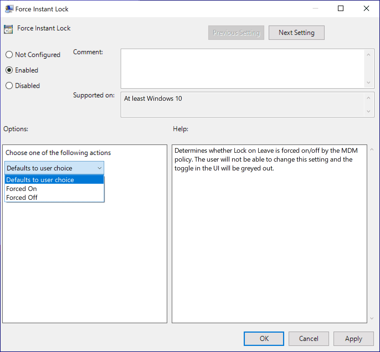This screenshot has width=380, height=352.
Task: Choose the 'Forced On' option
Action: [x=54, y=188]
